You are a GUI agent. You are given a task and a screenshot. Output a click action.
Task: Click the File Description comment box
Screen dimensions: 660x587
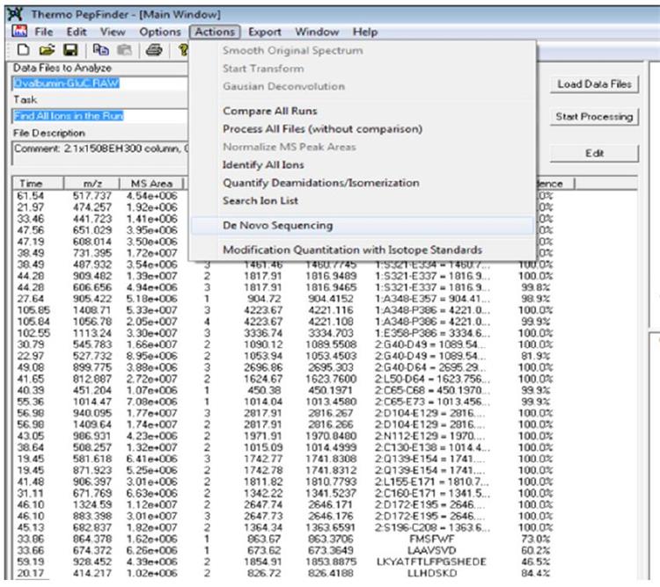coord(99,153)
